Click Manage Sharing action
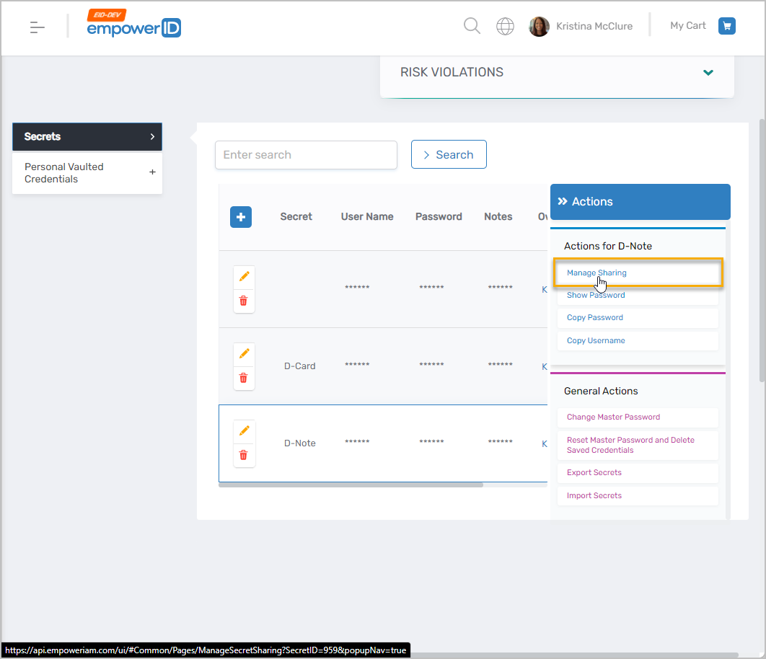 [596, 273]
